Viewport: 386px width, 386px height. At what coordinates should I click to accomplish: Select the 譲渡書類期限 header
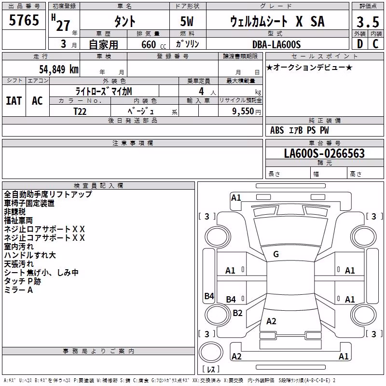coord(240,56)
